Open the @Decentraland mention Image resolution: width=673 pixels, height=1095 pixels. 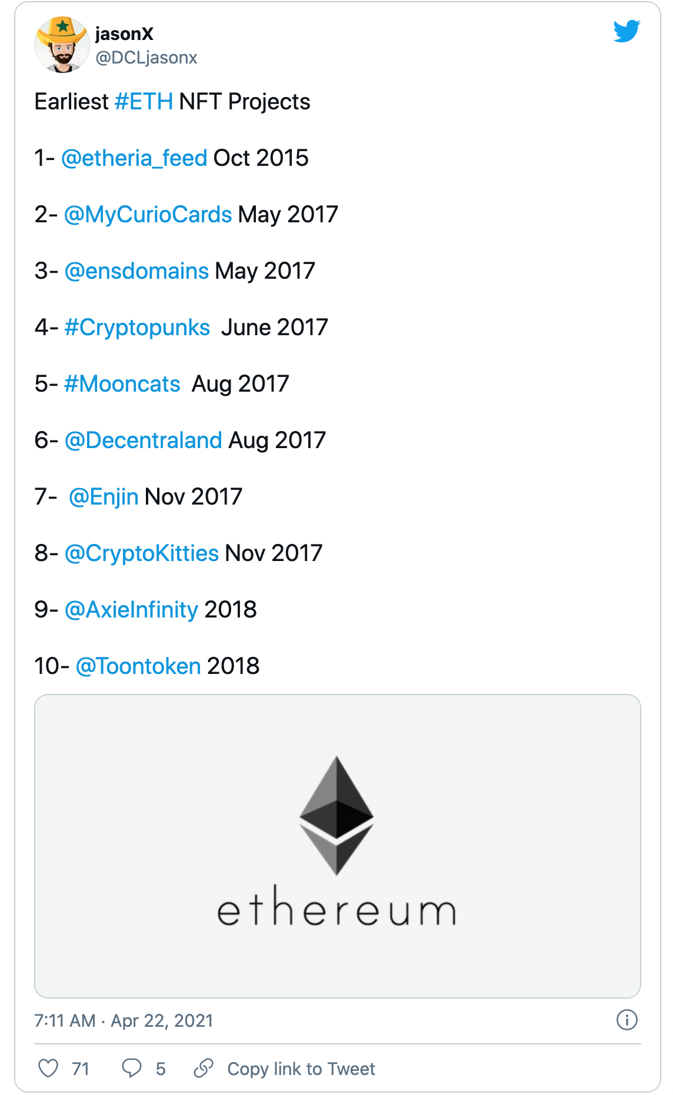143,440
